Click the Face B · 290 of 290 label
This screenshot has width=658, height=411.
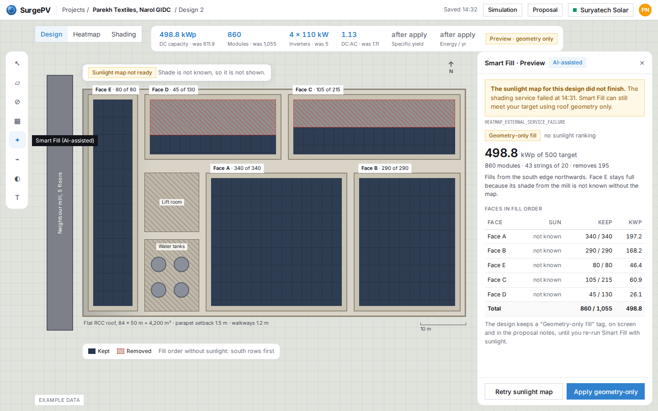click(385, 168)
